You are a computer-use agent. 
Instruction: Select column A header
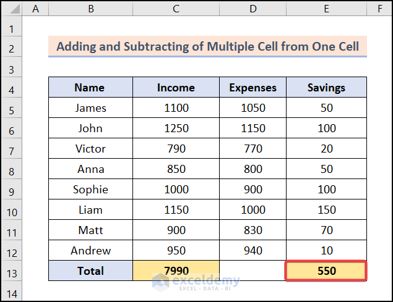coord(35,9)
